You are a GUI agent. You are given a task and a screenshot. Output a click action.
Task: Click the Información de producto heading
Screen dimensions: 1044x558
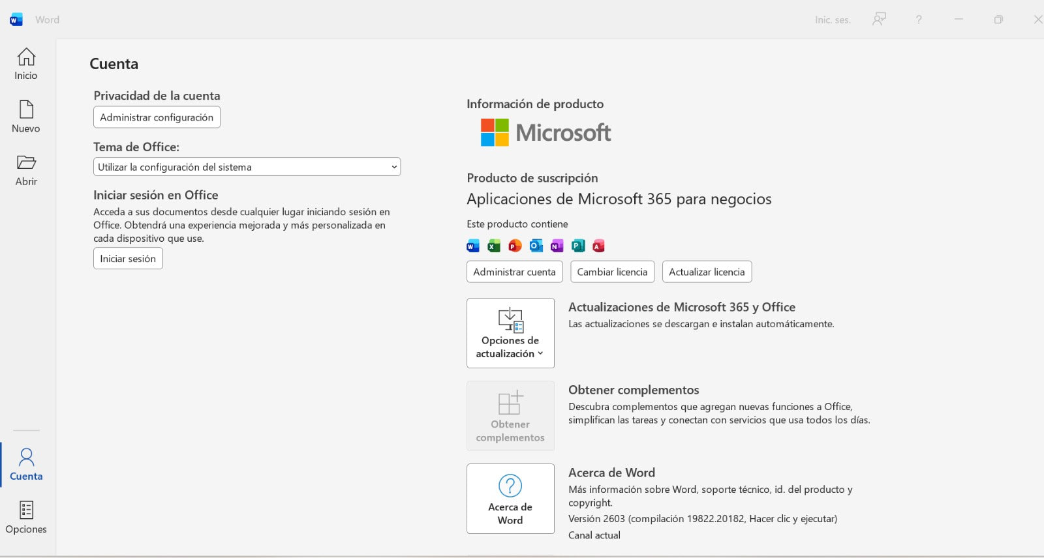[x=535, y=104]
